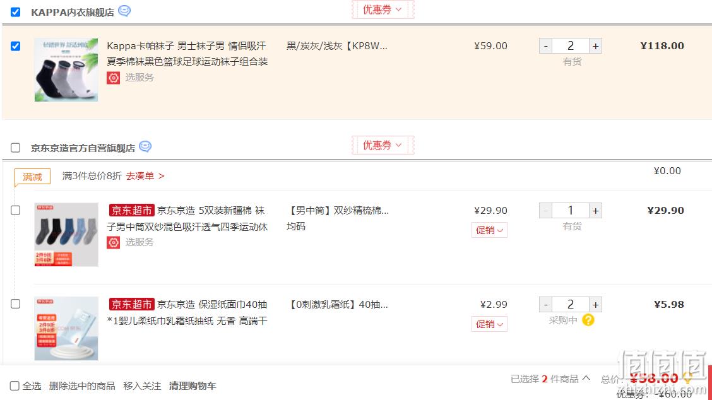Open the KAPPA内衣旗舰店 store page
The height and width of the screenshot is (400, 712).
point(73,12)
